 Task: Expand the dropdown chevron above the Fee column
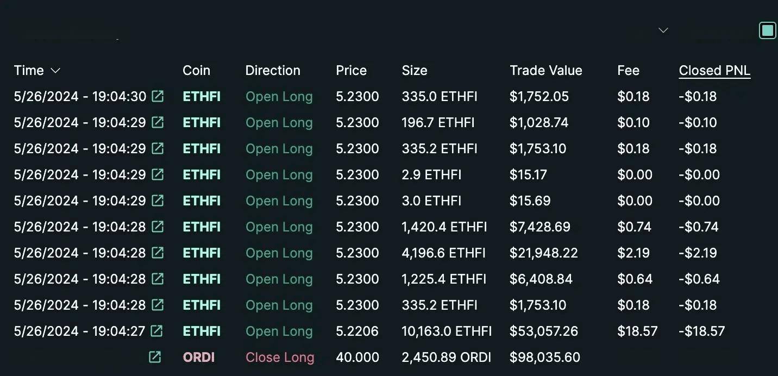pyautogui.click(x=663, y=30)
